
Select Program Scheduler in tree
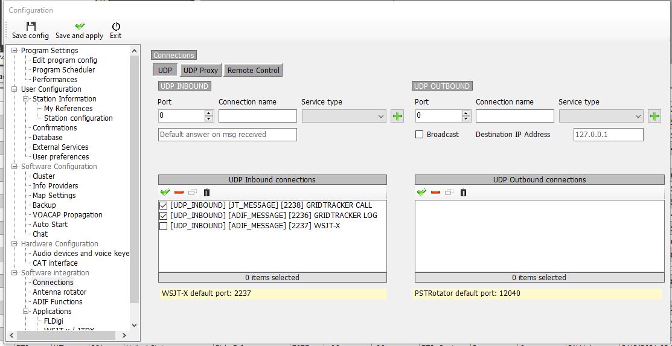click(64, 70)
